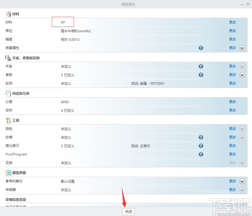Select the 3 已定义 parameter value

pyautogui.click(x=67, y=75)
